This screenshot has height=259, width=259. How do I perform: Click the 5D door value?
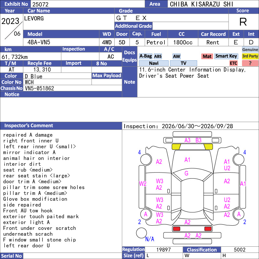(x=122, y=42)
